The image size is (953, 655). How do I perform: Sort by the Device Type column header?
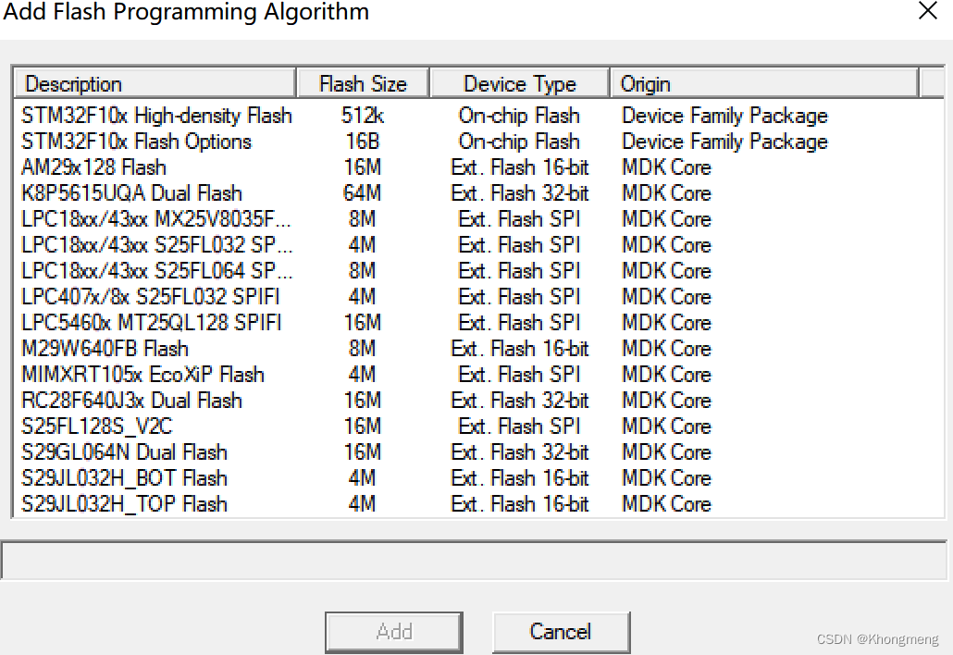(518, 83)
